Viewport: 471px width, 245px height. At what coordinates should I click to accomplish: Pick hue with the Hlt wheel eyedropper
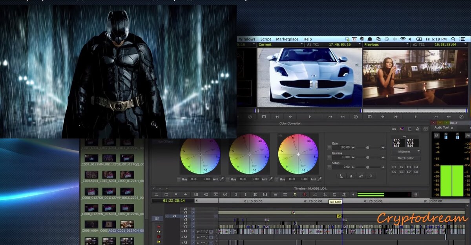coord(319,179)
